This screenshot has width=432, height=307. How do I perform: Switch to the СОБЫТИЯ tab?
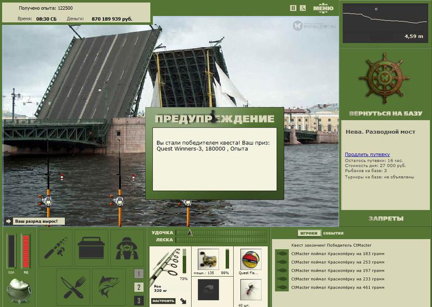coord(333,233)
